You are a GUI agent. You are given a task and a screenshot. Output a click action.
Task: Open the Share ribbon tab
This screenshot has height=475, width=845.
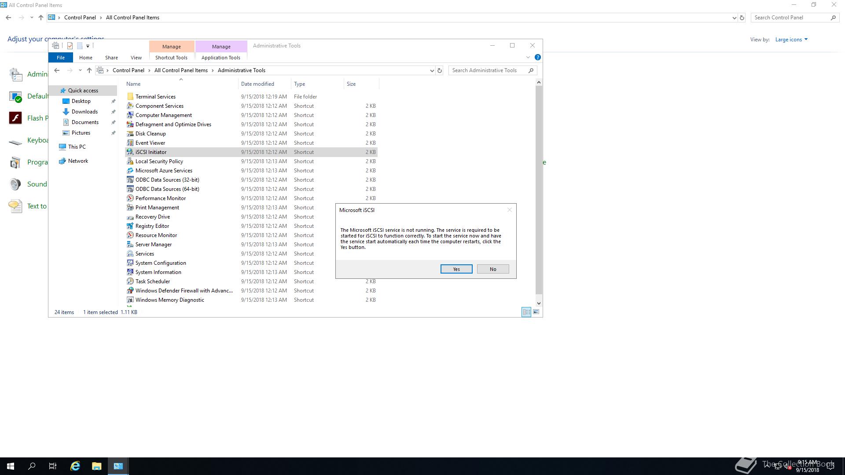[x=111, y=58]
